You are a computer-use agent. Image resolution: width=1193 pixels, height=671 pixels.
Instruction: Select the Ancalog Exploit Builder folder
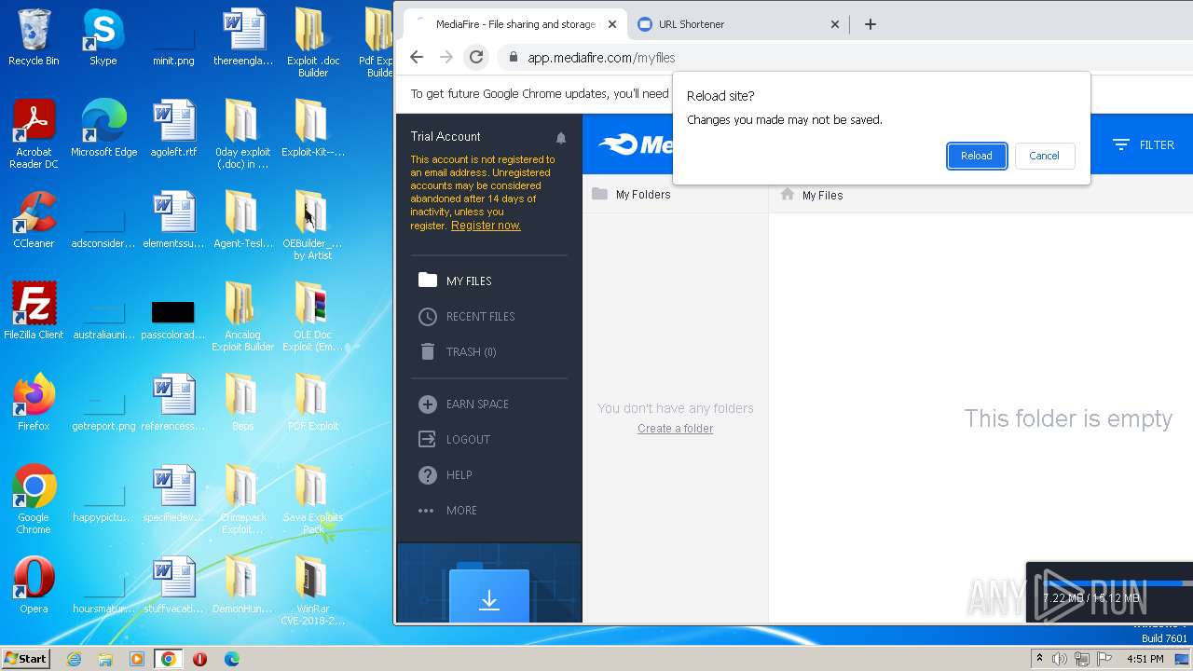tap(242, 317)
